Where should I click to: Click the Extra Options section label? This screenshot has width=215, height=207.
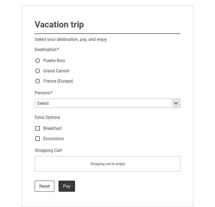coord(47,117)
